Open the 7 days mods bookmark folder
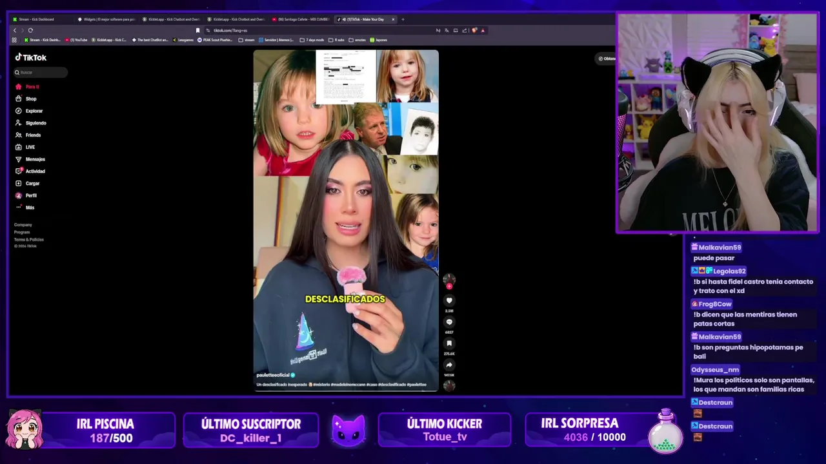Screen dimensions: 826x464 point(312,40)
